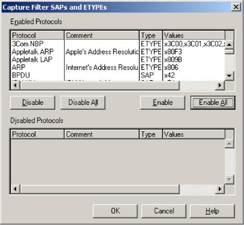Viewport: 244px width, 225px height.
Task: Click the Comment column header in Disabled Protocols
Action: 102,134
